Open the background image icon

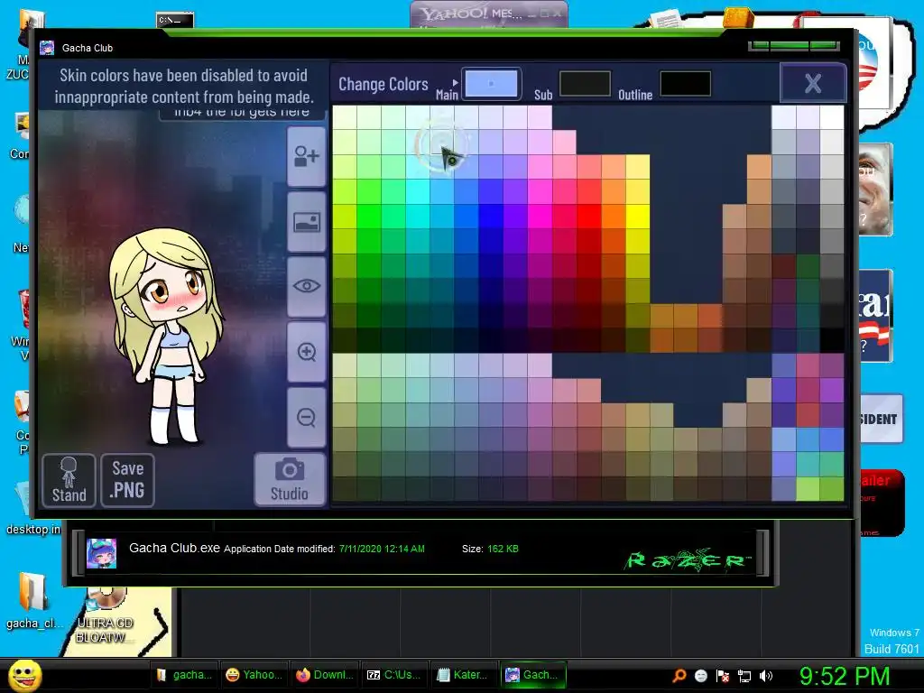(307, 222)
